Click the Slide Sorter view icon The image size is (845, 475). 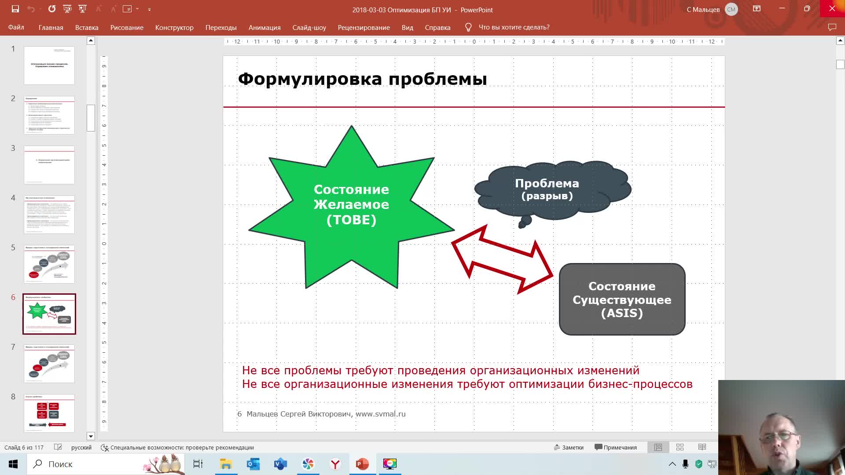[680, 447]
